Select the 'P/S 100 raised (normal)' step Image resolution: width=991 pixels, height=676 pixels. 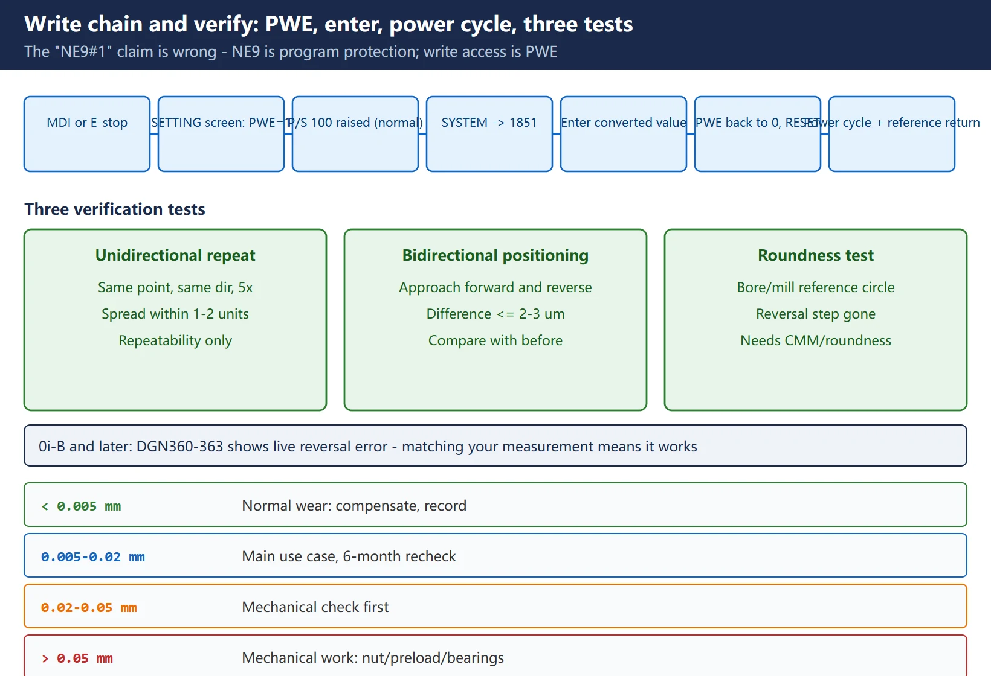[x=355, y=134]
